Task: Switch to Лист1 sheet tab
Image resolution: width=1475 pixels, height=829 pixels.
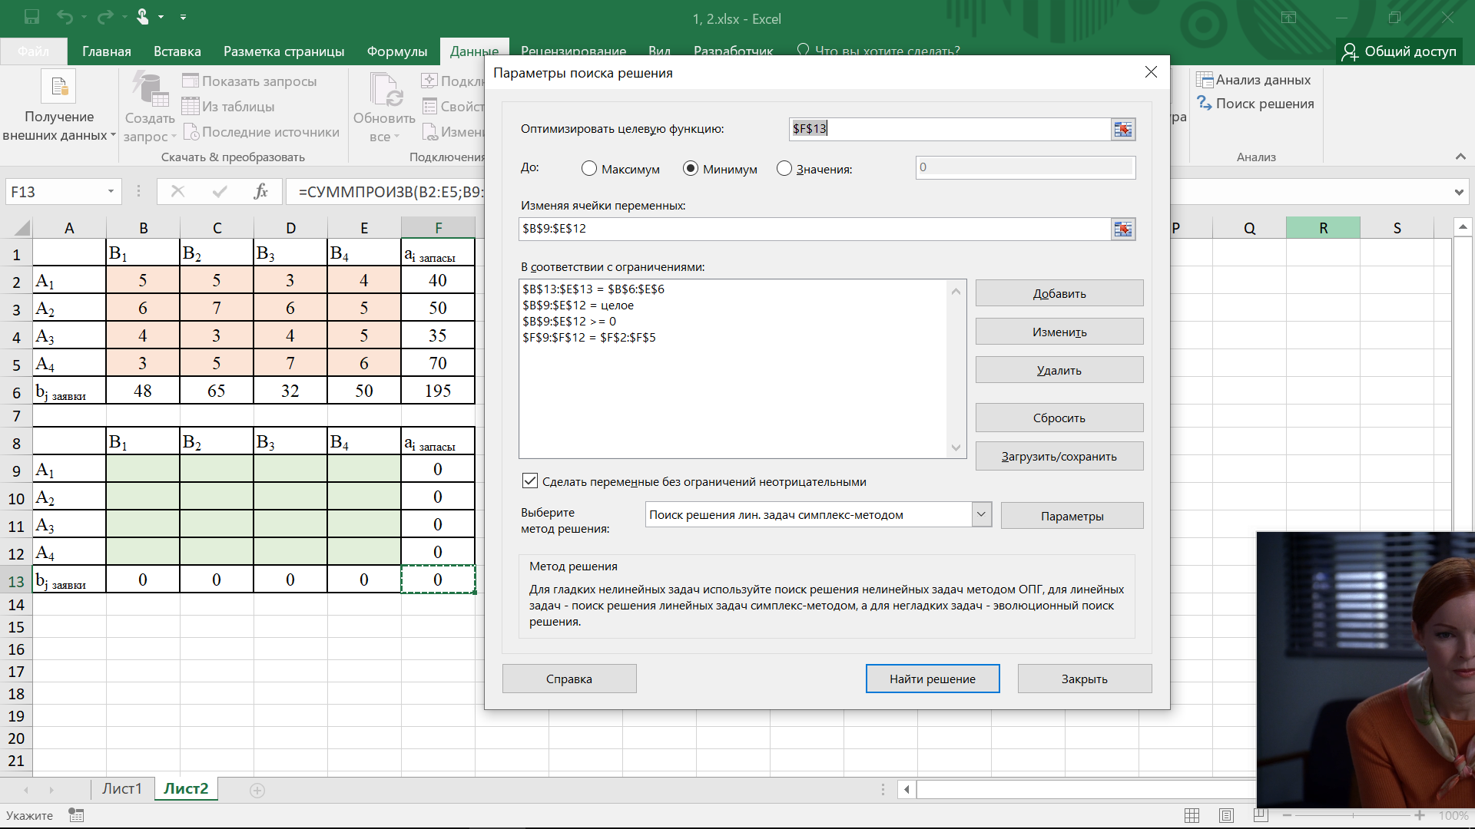Action: (121, 788)
